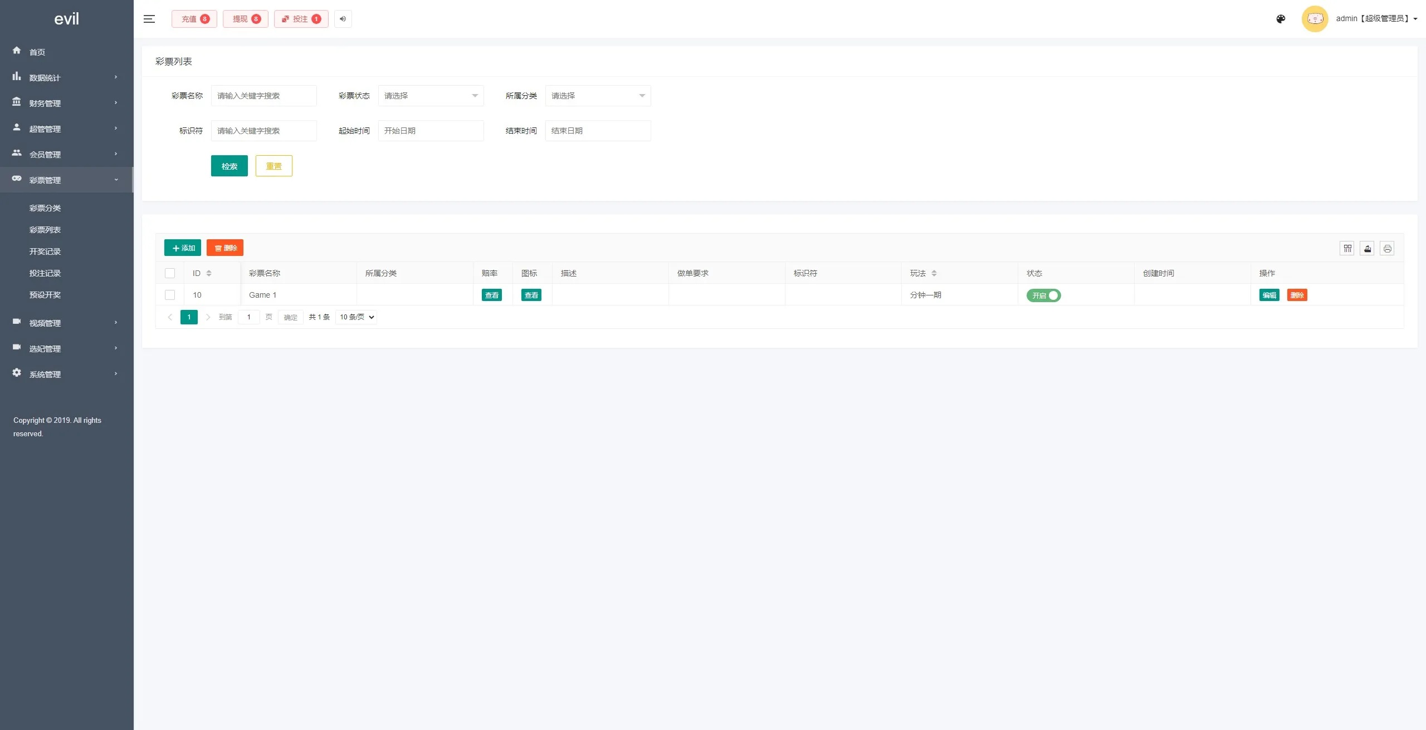Click the 彩票名称 search input field

point(263,96)
